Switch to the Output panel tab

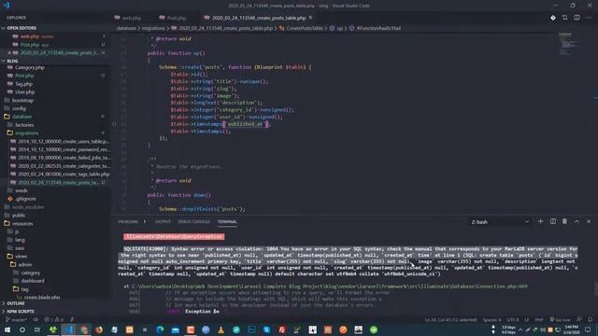[163, 222]
